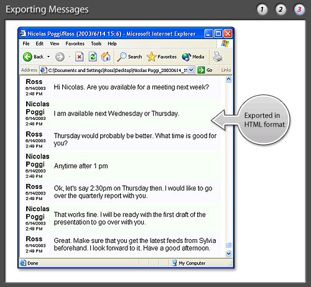Expand the Address bar dropdown
Screen dimensions: 311x287
point(192,70)
